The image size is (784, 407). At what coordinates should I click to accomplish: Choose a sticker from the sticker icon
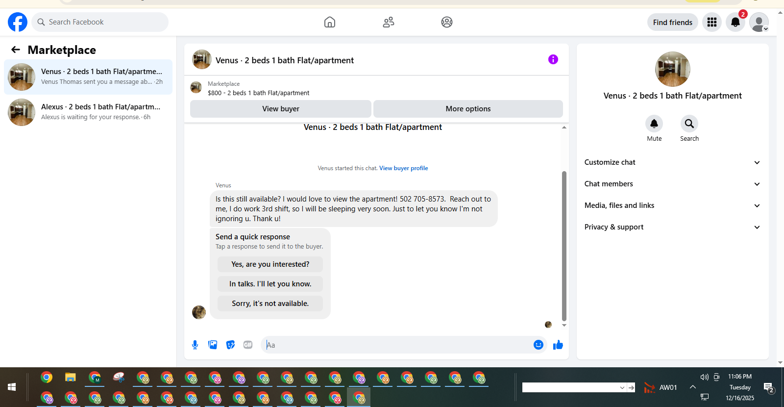pos(230,345)
